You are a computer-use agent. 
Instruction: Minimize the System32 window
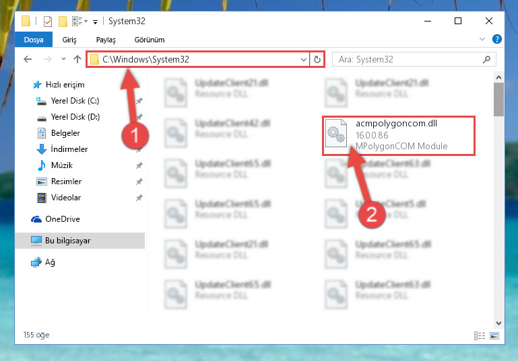pyautogui.click(x=428, y=21)
